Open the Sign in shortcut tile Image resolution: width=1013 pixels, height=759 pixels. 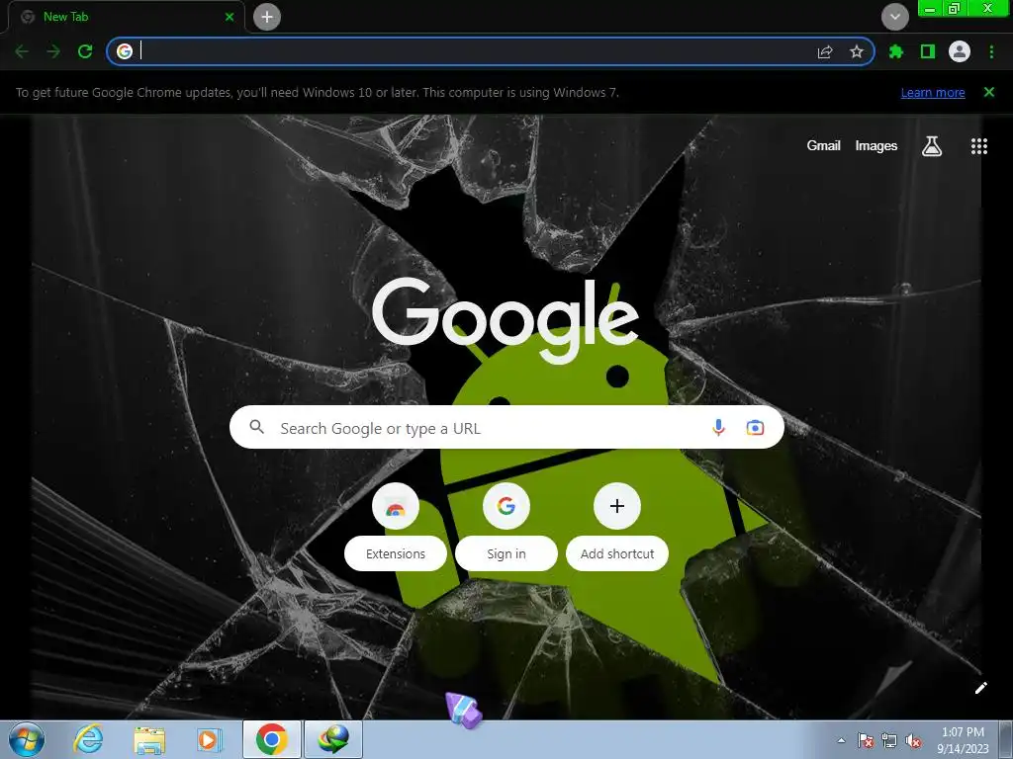pyautogui.click(x=506, y=506)
